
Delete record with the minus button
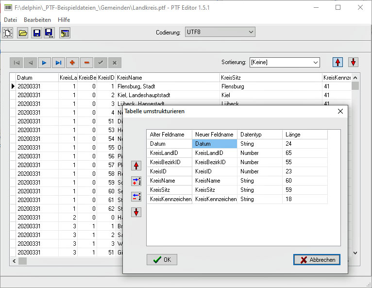pyautogui.click(x=86, y=63)
